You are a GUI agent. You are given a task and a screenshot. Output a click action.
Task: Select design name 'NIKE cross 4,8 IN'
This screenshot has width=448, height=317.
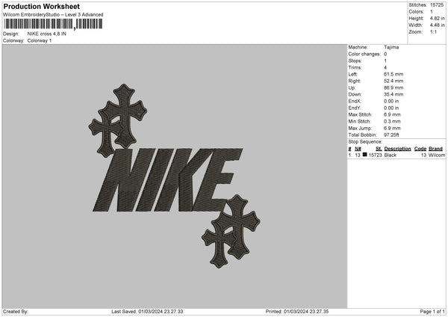pyautogui.click(x=47, y=34)
